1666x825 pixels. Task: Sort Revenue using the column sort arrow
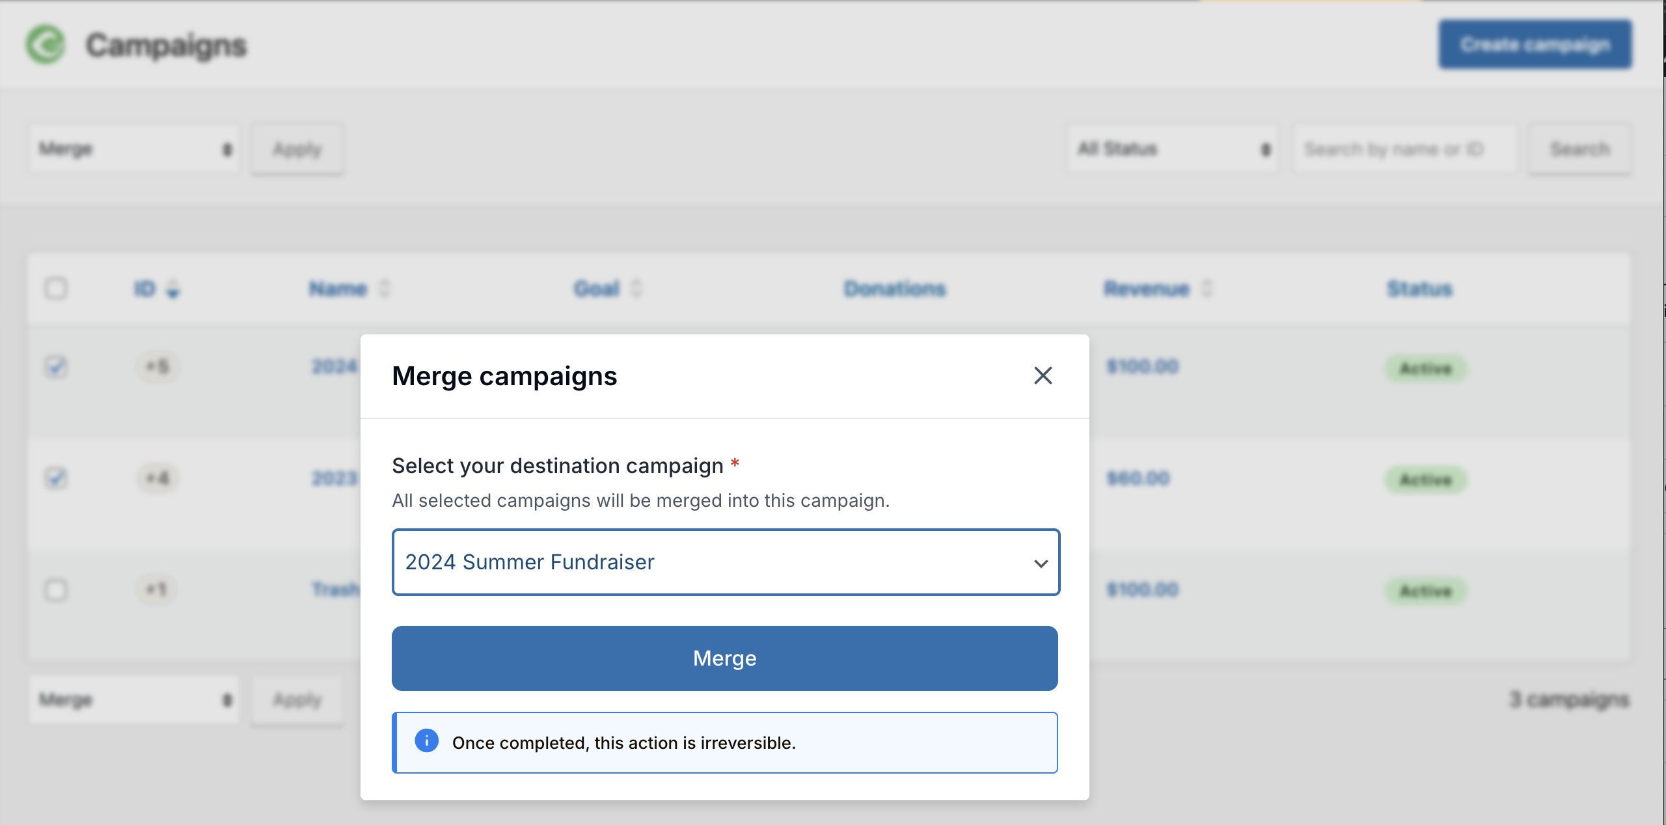pyautogui.click(x=1208, y=288)
